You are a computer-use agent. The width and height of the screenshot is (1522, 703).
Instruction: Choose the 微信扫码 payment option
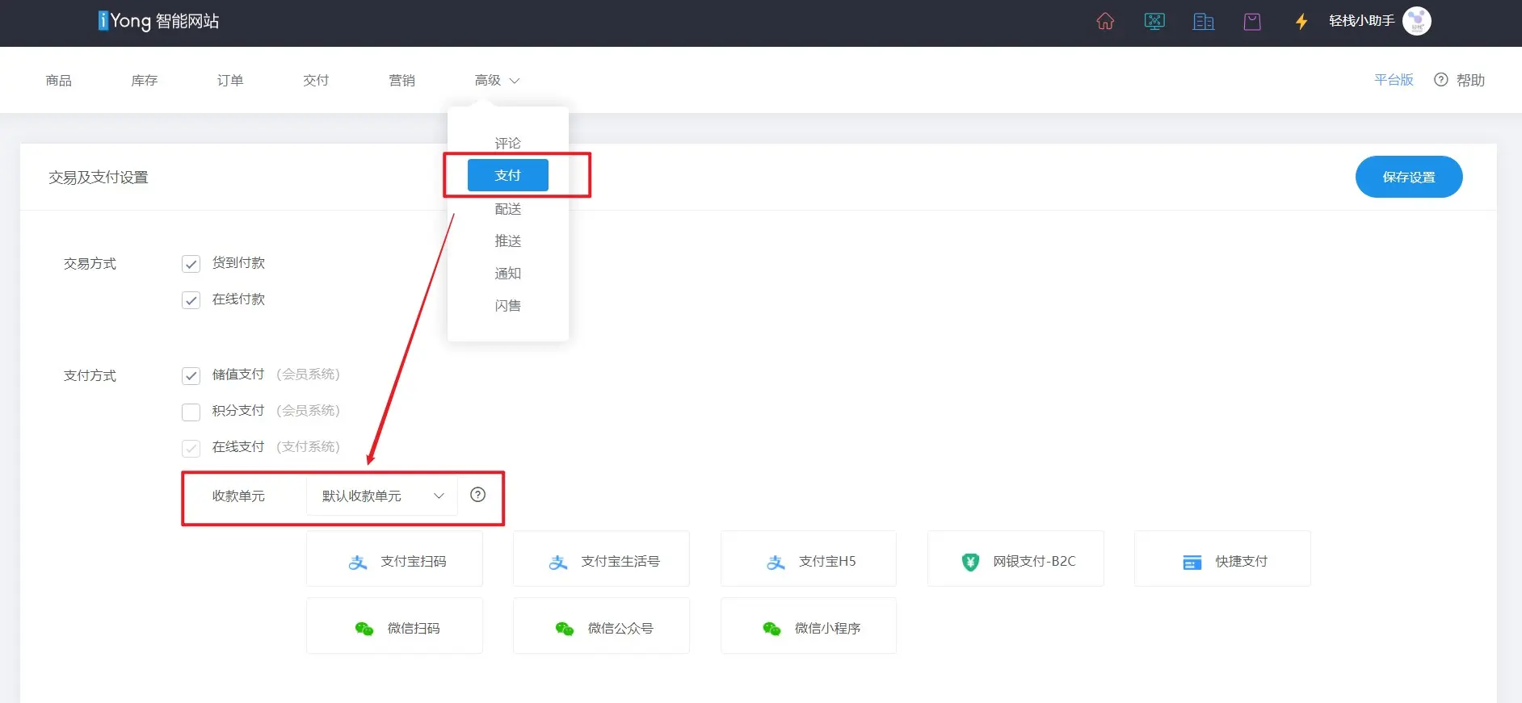point(394,627)
